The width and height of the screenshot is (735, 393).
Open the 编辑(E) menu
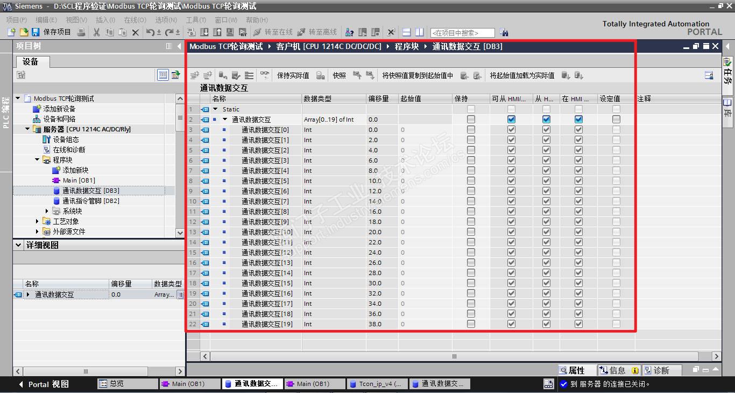46,20
